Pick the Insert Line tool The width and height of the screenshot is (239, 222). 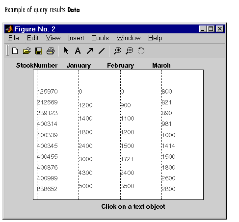click(102, 51)
